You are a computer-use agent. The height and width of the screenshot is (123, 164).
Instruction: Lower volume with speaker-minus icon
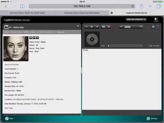click(121, 27)
